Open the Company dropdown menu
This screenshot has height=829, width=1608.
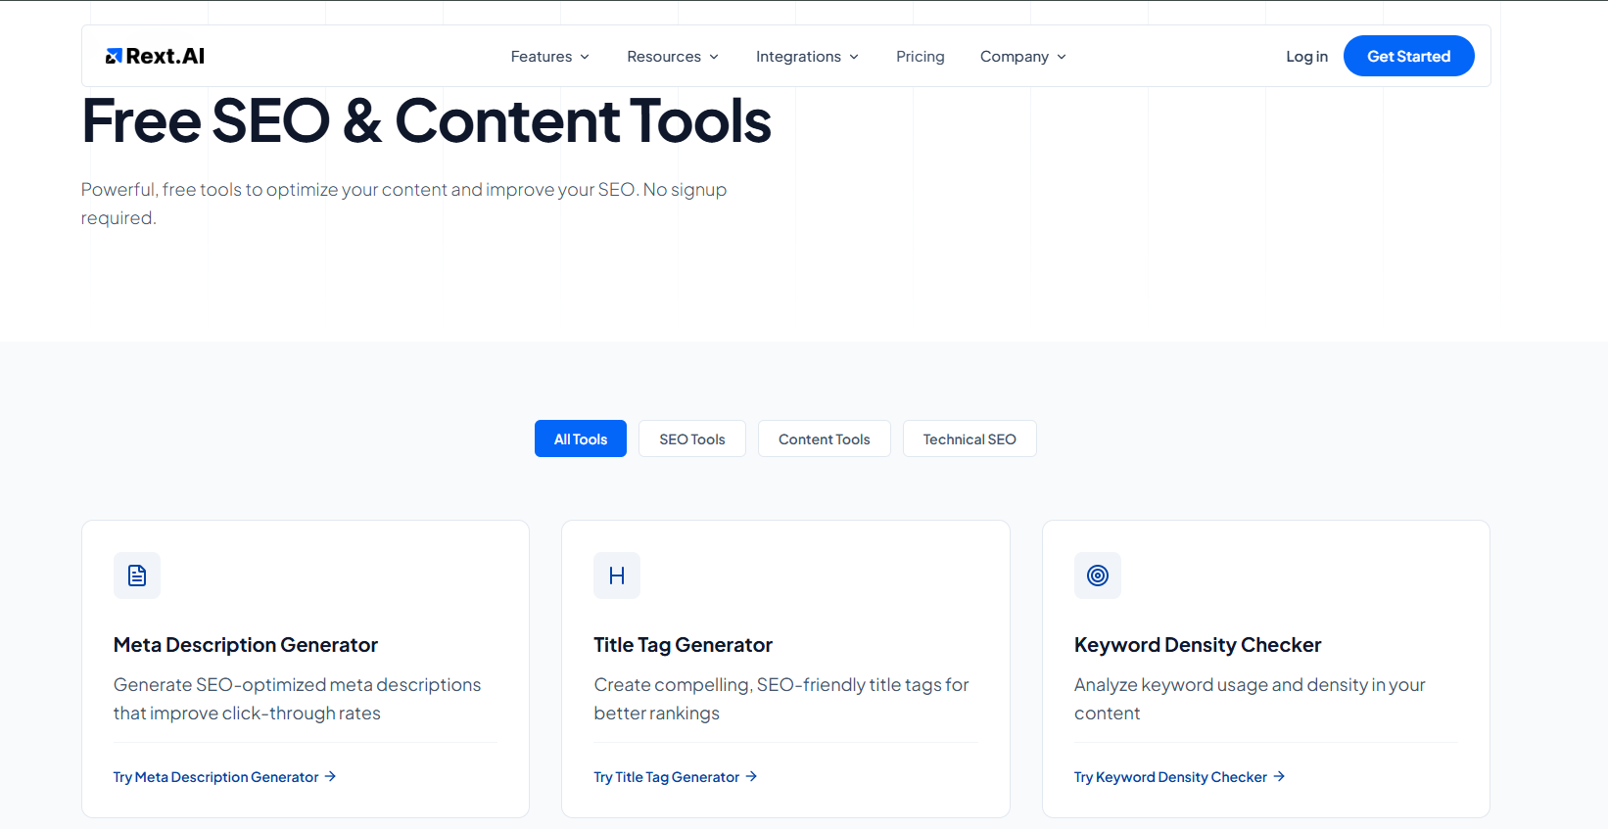coord(1022,57)
